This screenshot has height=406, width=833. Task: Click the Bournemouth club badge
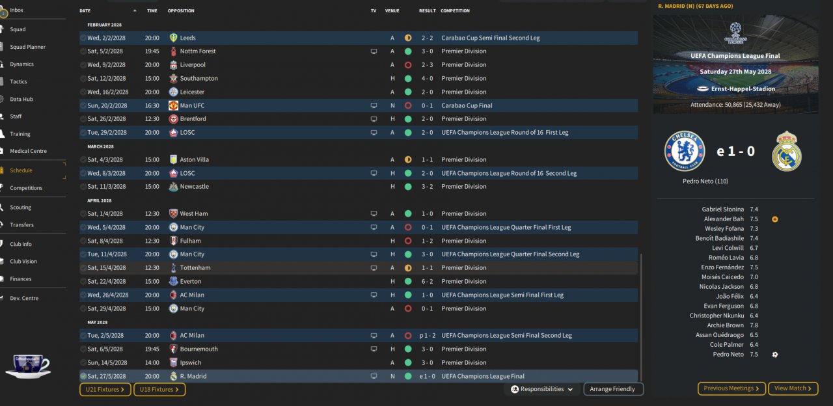tap(173, 349)
